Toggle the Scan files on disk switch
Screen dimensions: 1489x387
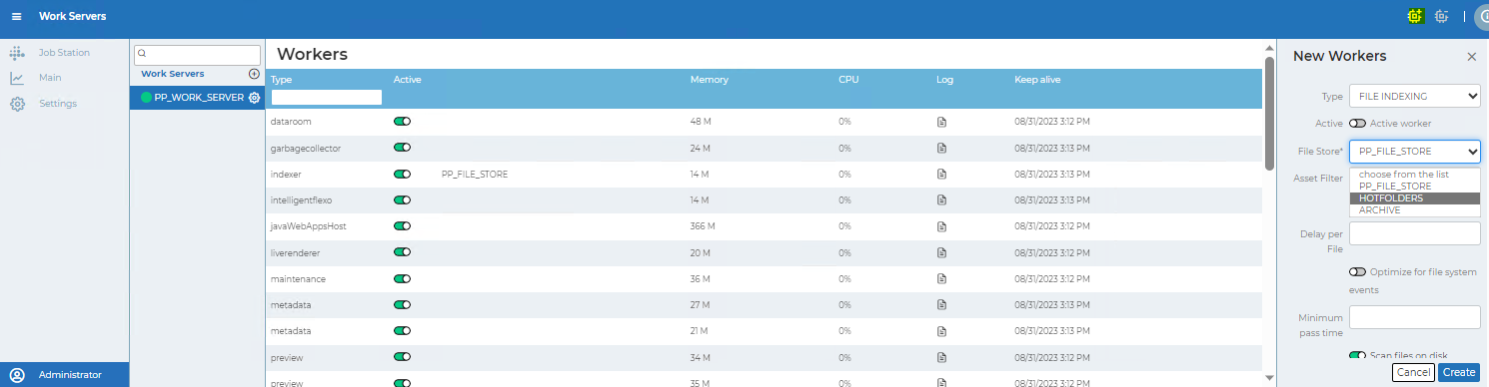1357,355
